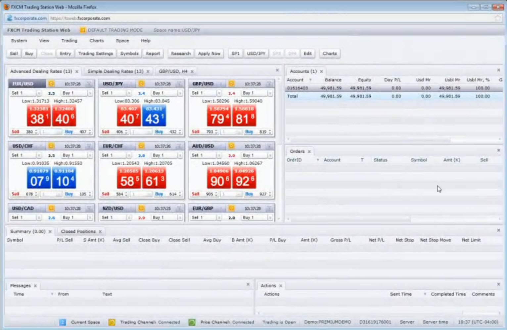Open the View menu
The width and height of the screenshot is (507, 330).
(44, 41)
